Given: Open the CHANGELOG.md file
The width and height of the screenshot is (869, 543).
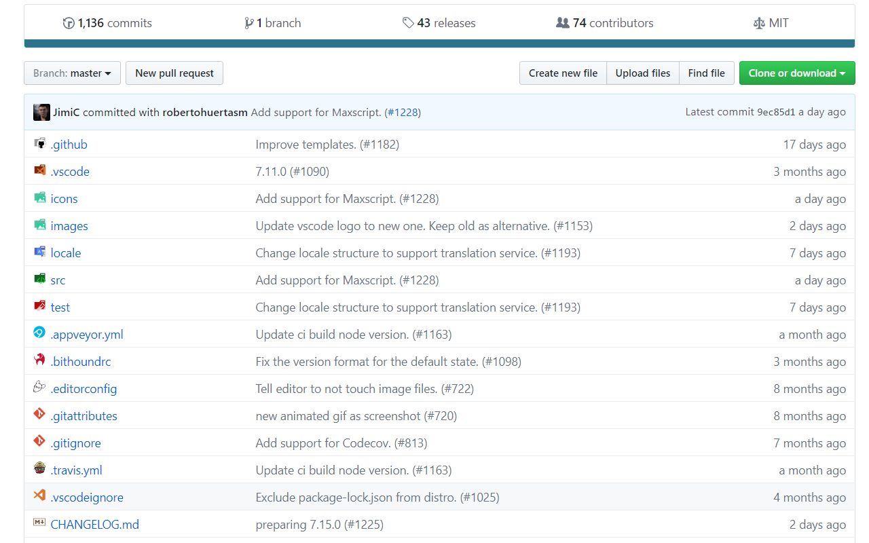Looking at the screenshot, I should 95,525.
